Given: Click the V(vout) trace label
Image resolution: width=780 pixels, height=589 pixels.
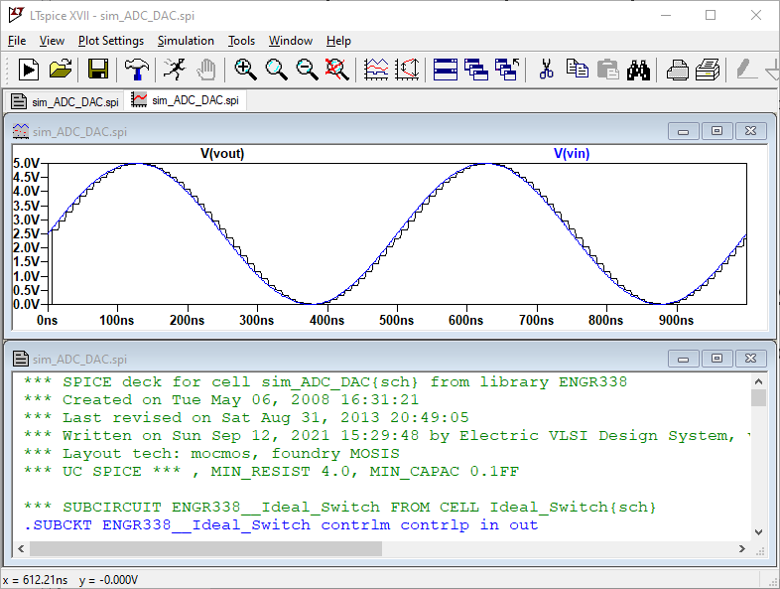Looking at the screenshot, I should [222, 153].
